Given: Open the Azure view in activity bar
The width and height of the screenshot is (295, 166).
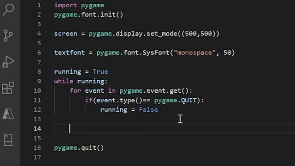Looking at the screenshot, I should [x=8, y=114].
